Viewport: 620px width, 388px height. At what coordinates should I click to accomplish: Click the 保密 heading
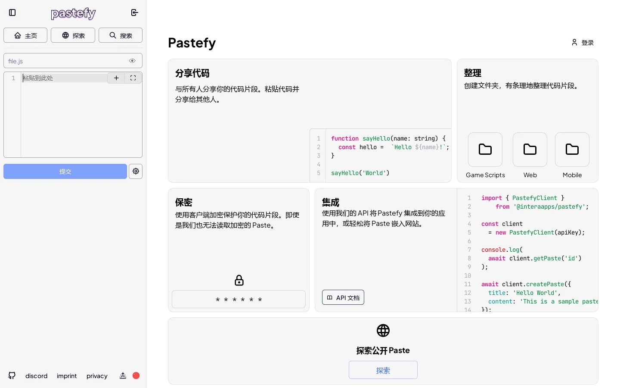pos(184,202)
